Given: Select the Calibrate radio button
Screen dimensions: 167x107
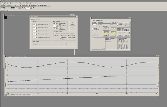Looking at the screenshot, I should (x=118, y=24).
